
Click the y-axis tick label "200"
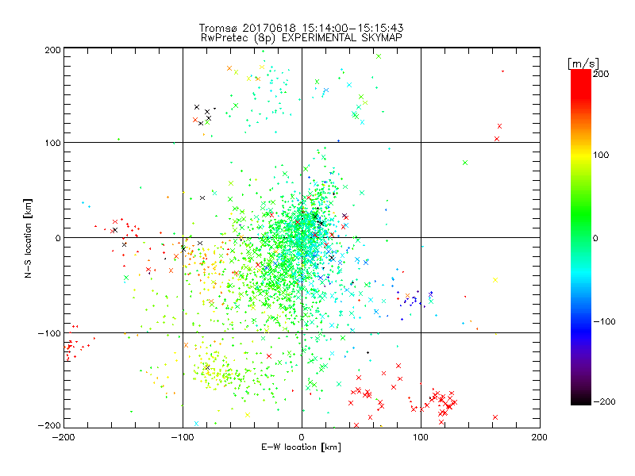(x=52, y=50)
